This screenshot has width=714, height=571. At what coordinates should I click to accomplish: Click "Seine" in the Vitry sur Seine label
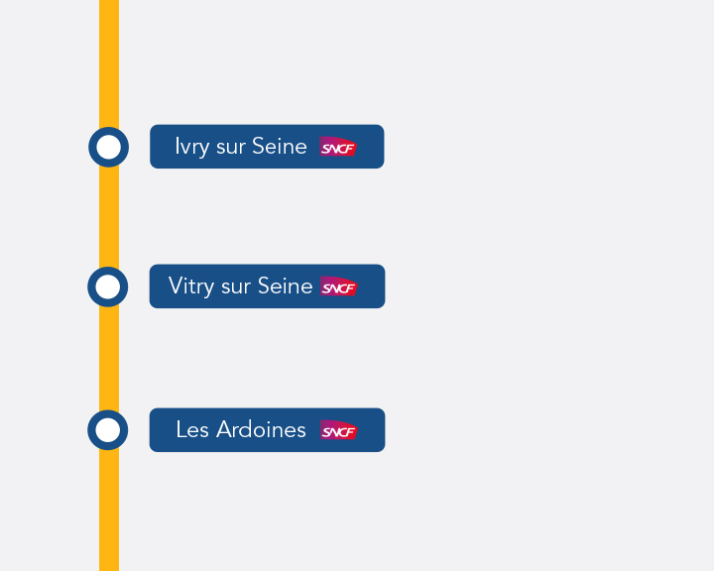click(285, 285)
